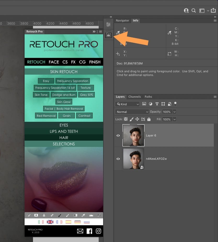Open the Properties sliders panel icon

point(108,24)
